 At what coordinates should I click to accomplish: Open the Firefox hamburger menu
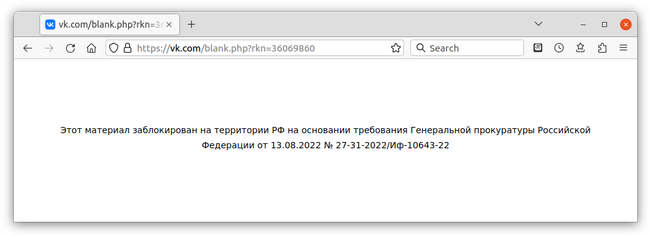click(623, 48)
